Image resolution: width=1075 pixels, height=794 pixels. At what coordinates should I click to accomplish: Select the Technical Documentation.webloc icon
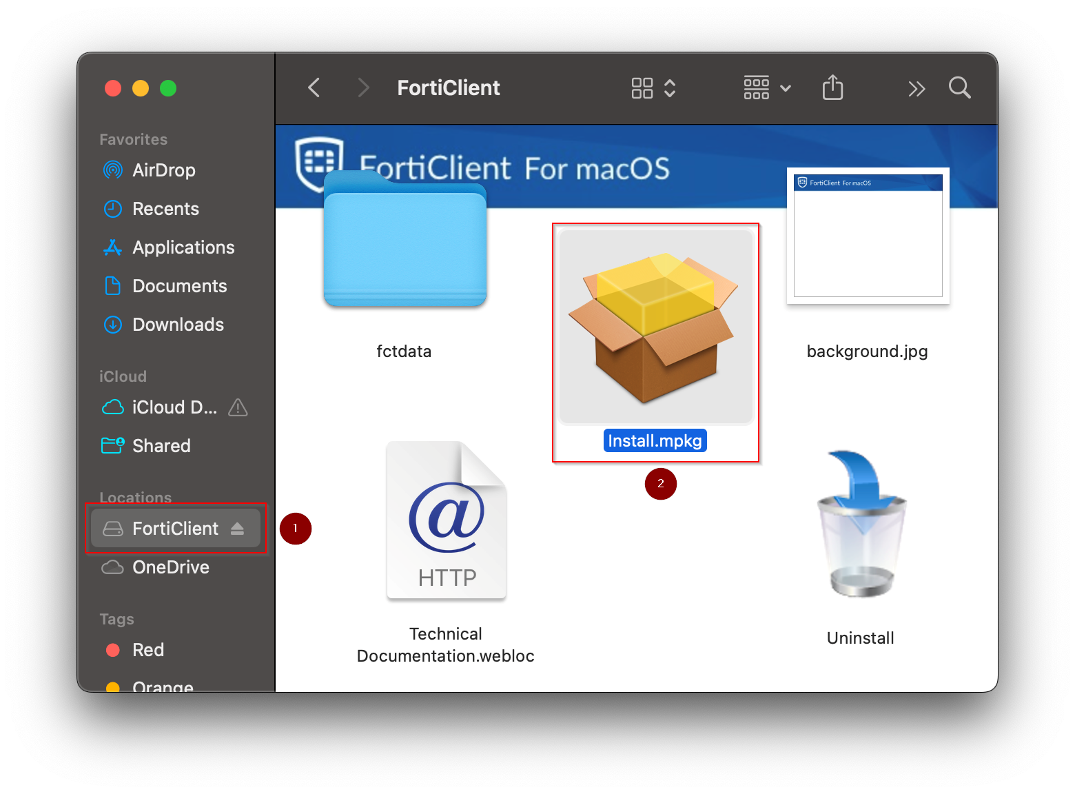pos(447,520)
